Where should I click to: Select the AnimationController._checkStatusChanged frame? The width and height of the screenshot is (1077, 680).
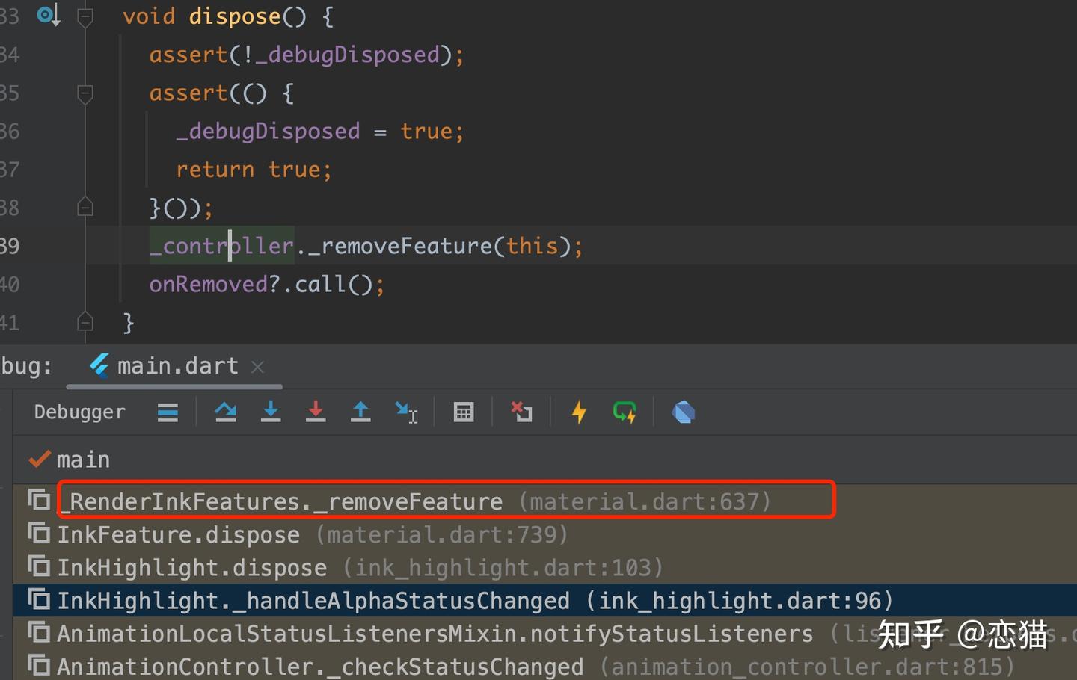pos(544,666)
